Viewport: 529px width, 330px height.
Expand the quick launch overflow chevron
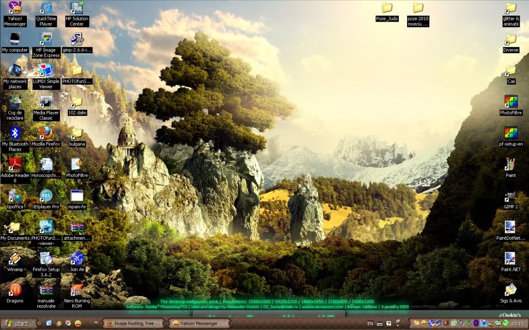pyautogui.click(x=96, y=323)
